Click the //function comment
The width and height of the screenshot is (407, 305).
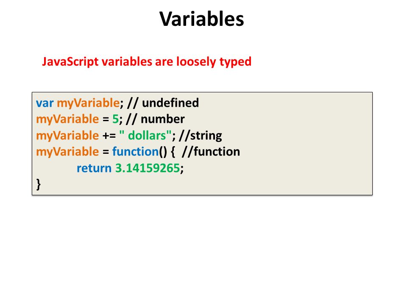coord(211,152)
